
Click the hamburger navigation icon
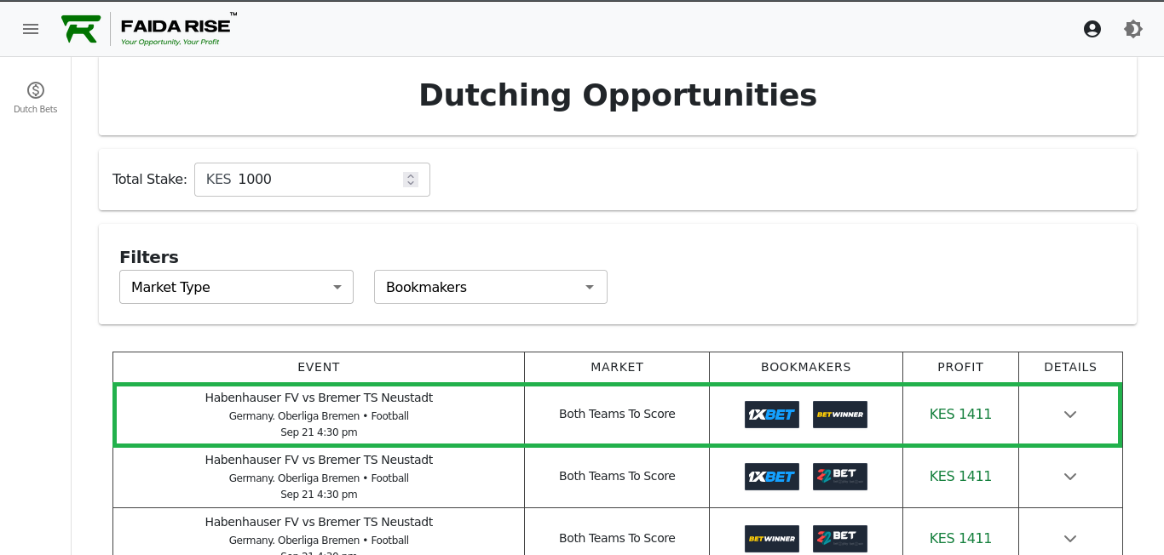31,28
